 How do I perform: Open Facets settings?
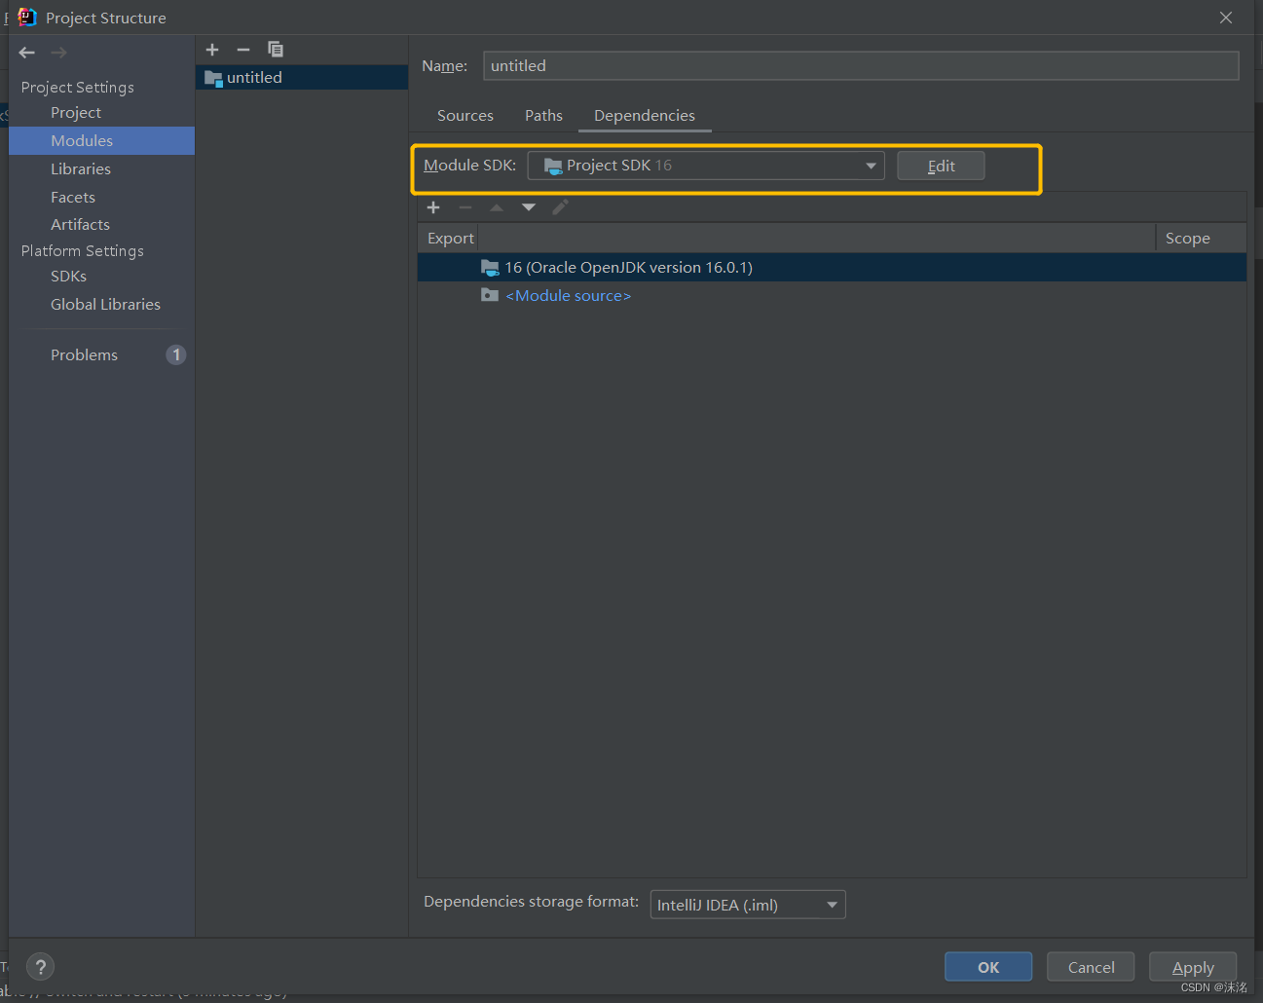point(73,197)
